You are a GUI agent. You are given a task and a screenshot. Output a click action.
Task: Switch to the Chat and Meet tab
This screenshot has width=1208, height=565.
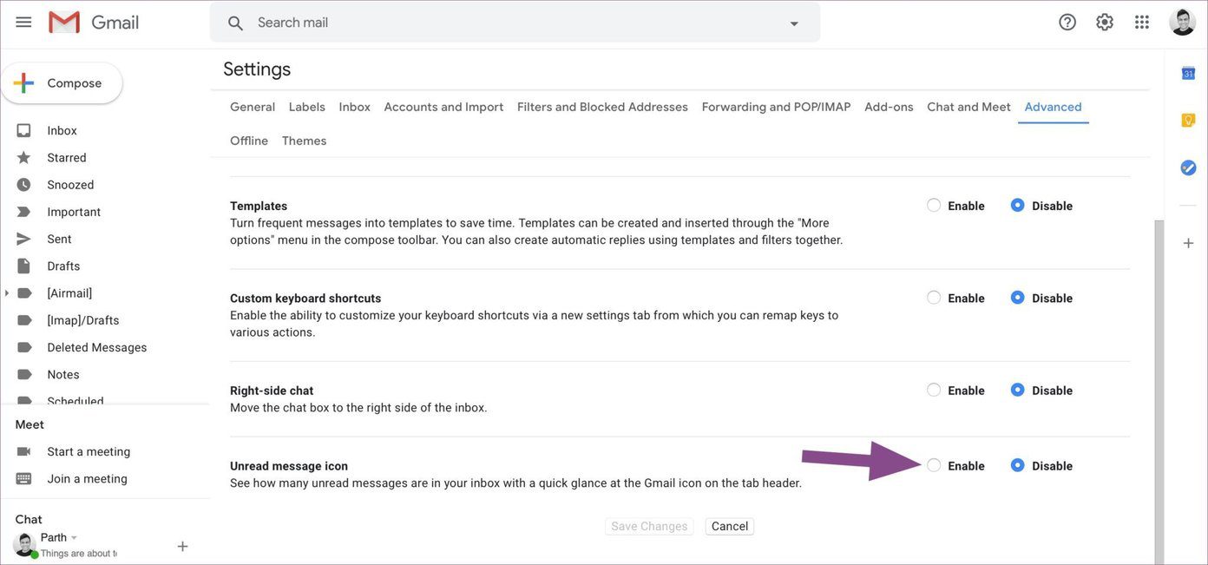968,107
